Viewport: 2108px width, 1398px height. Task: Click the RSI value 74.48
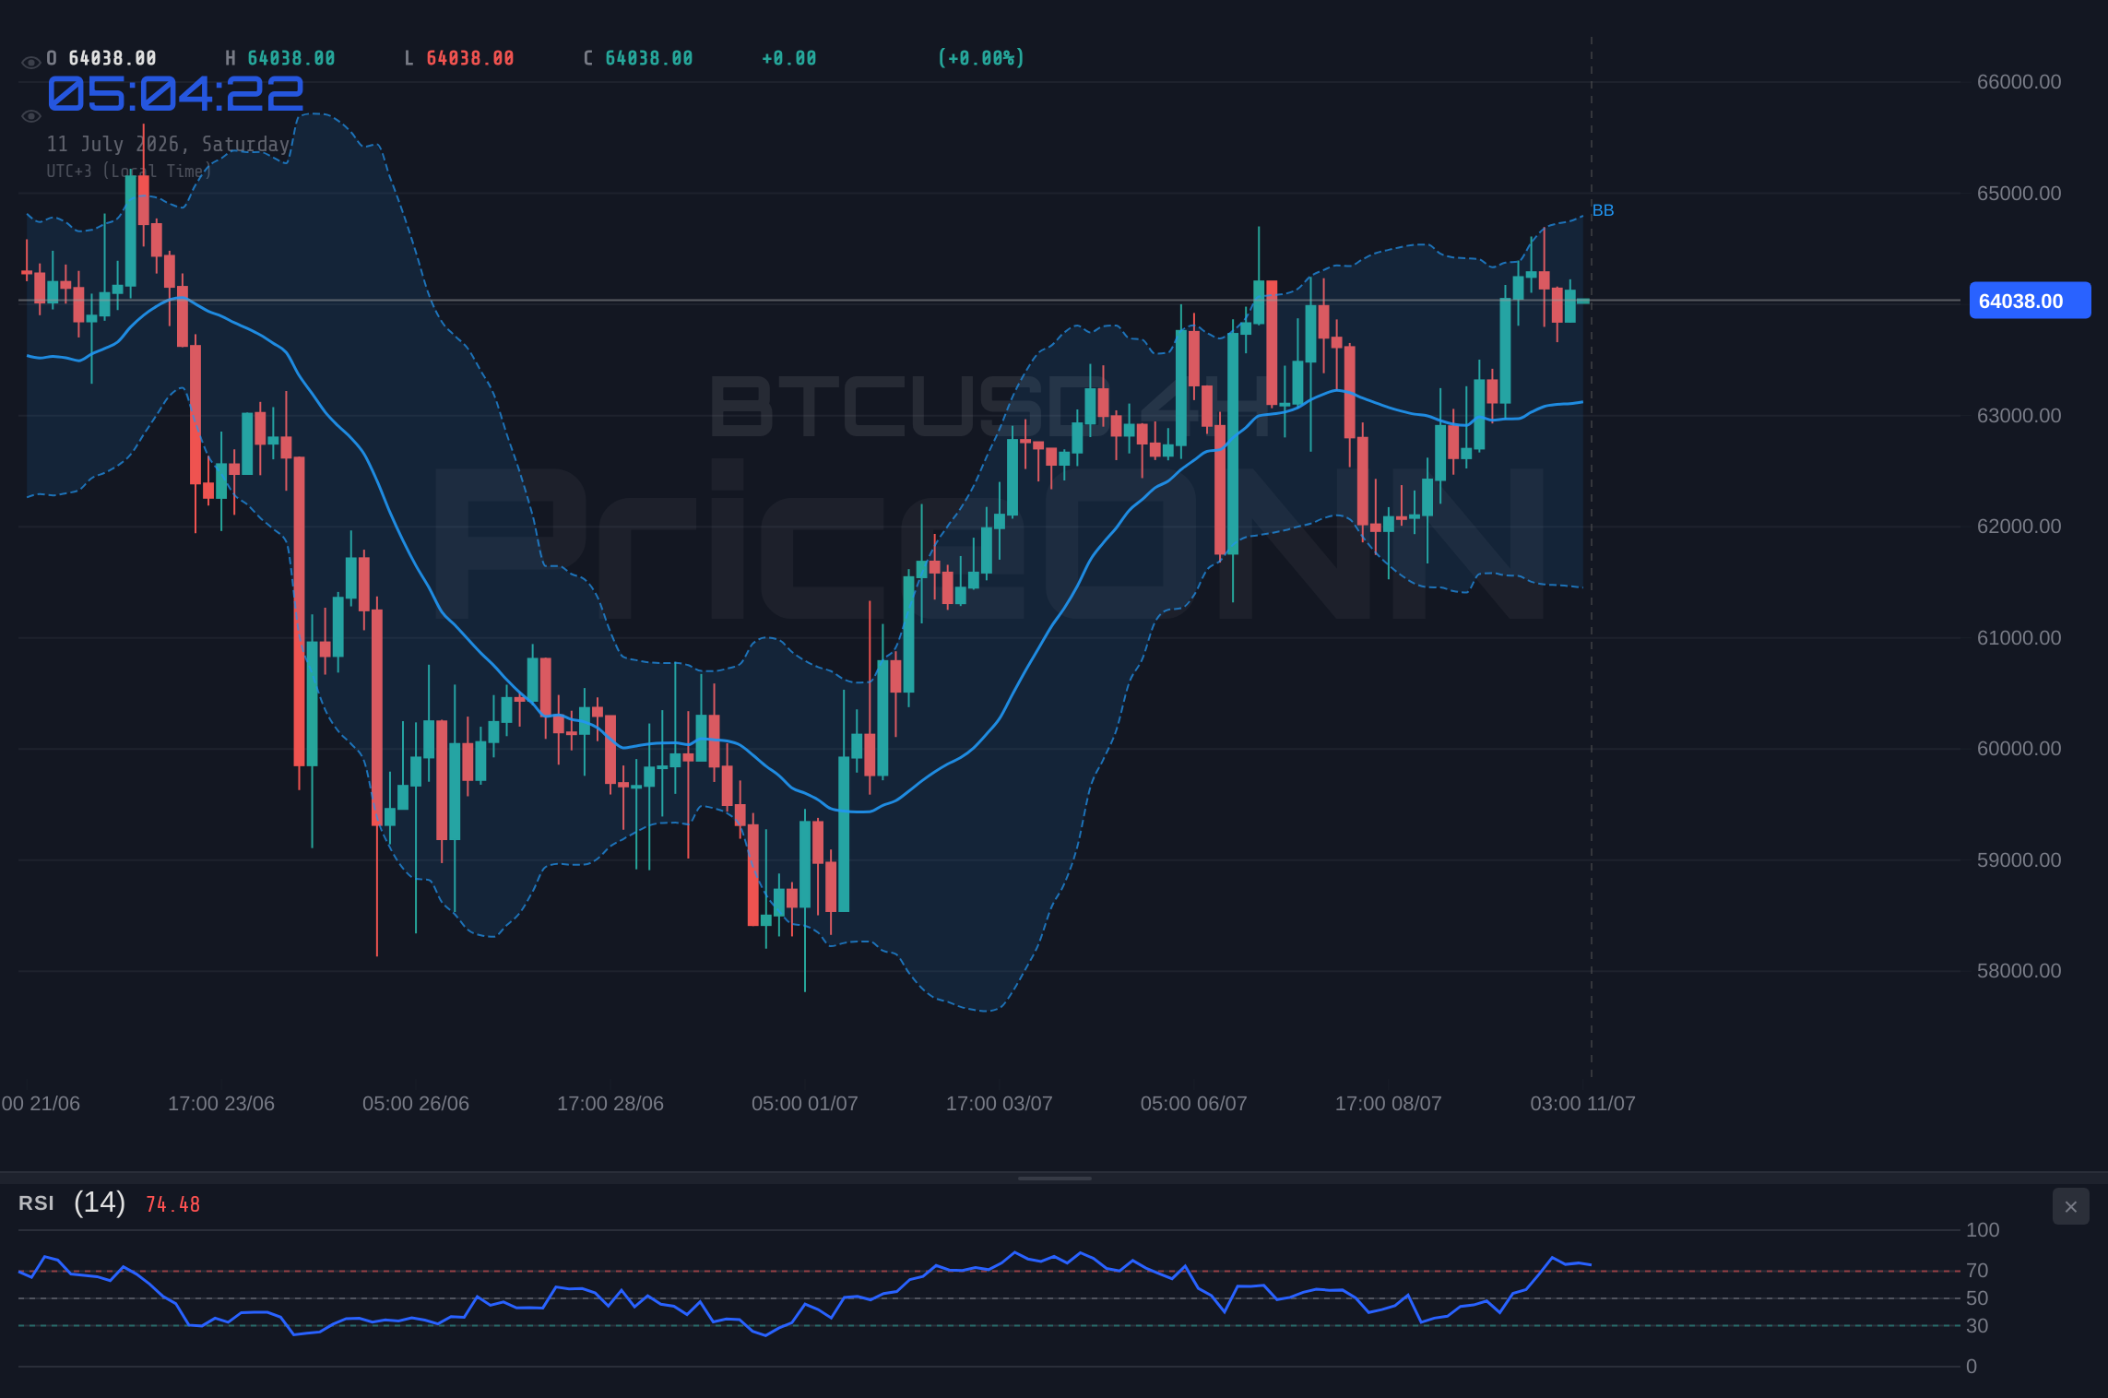[x=172, y=1204]
